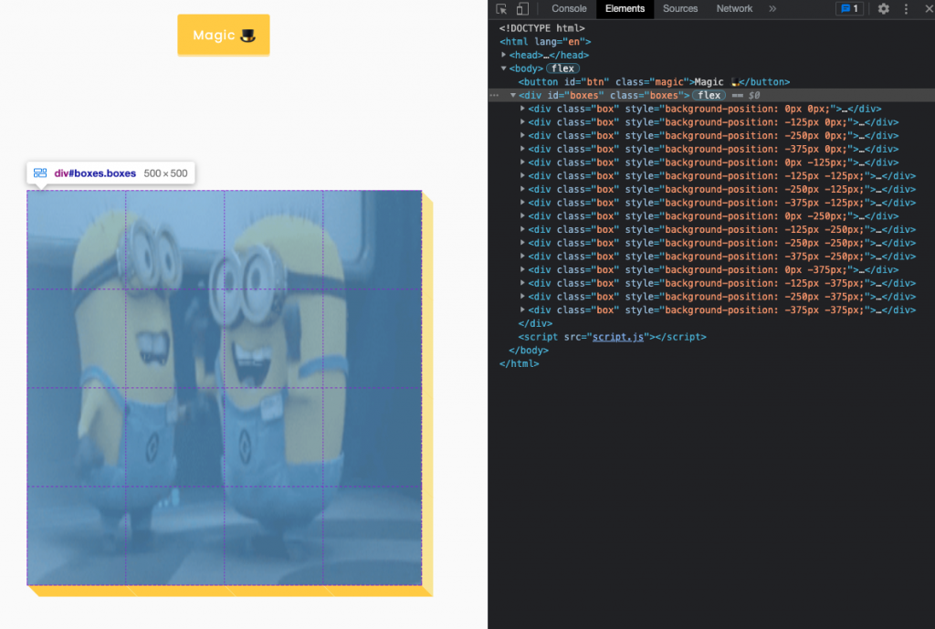This screenshot has width=935, height=629.
Task: Click the $0 reference marker
Action: click(753, 95)
